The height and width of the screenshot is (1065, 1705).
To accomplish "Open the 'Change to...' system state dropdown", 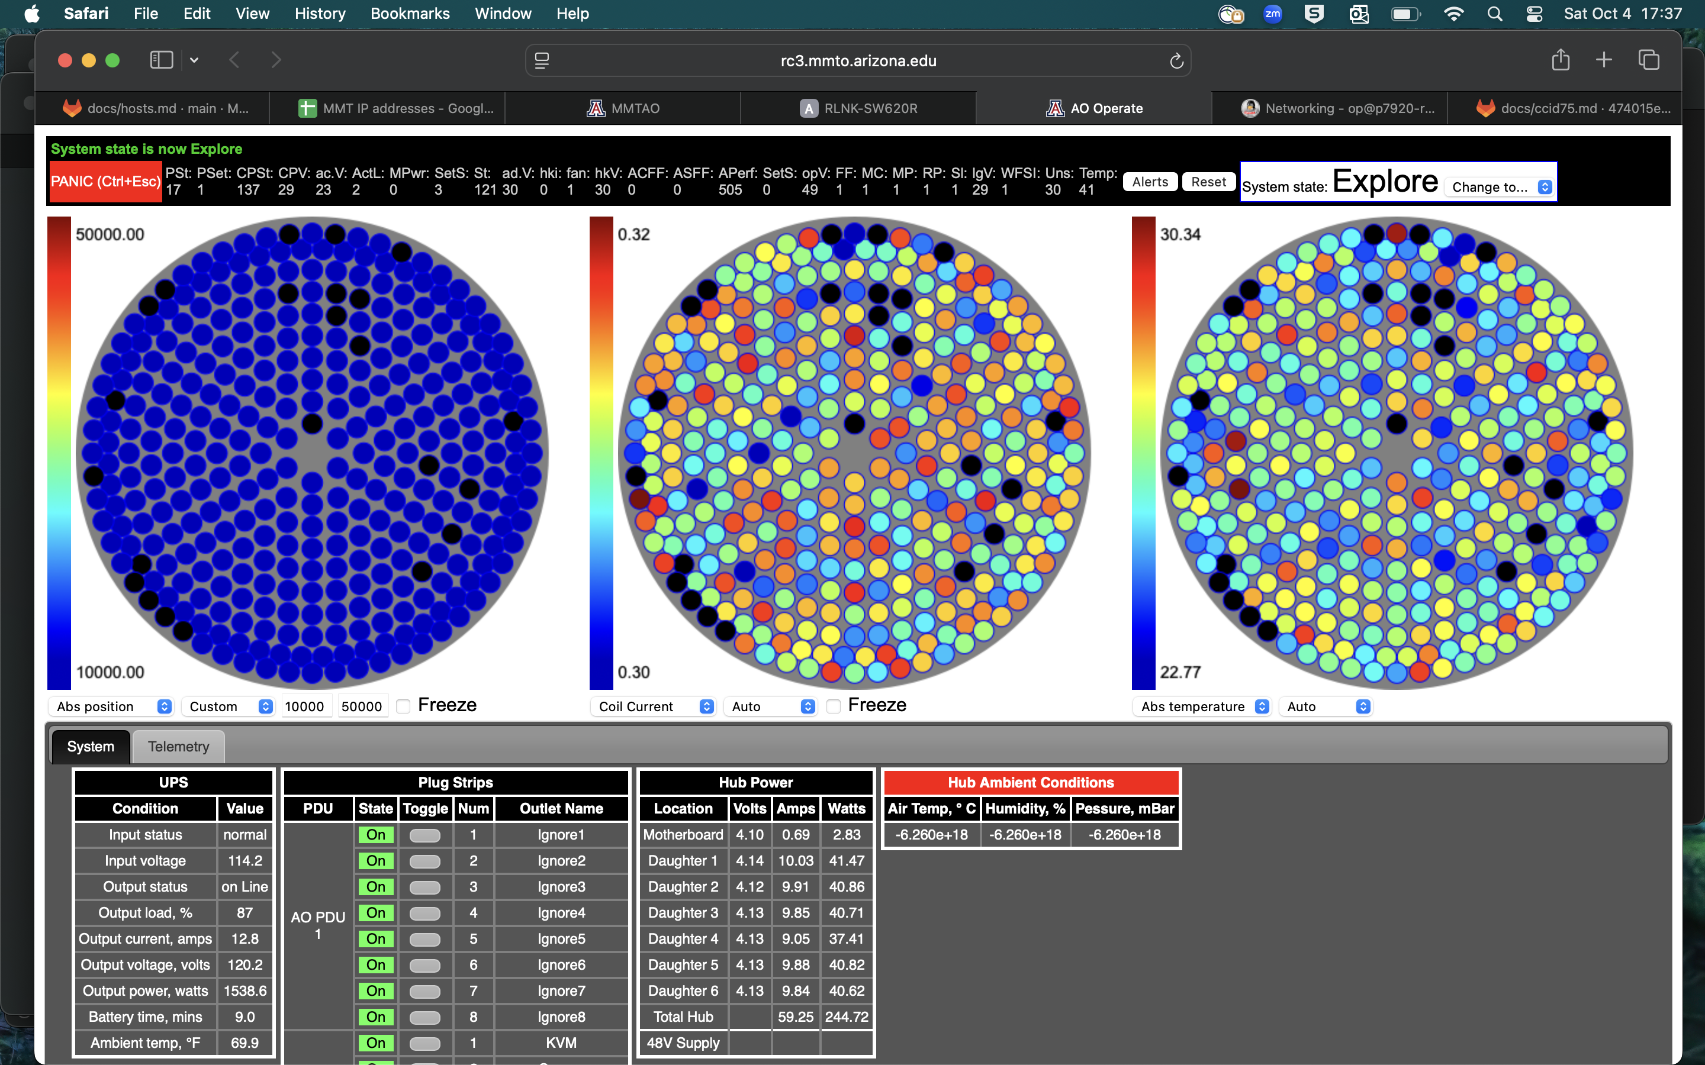I will (1499, 186).
